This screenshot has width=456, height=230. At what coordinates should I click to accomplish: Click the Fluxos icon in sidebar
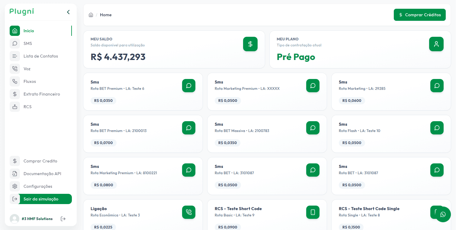[x=15, y=81]
